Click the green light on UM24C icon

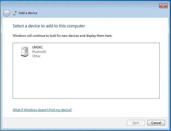pos(23,49)
